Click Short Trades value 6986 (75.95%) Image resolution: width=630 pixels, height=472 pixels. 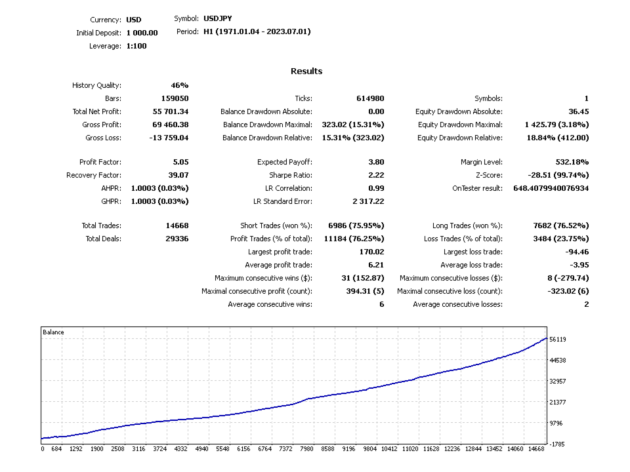pos(356,226)
